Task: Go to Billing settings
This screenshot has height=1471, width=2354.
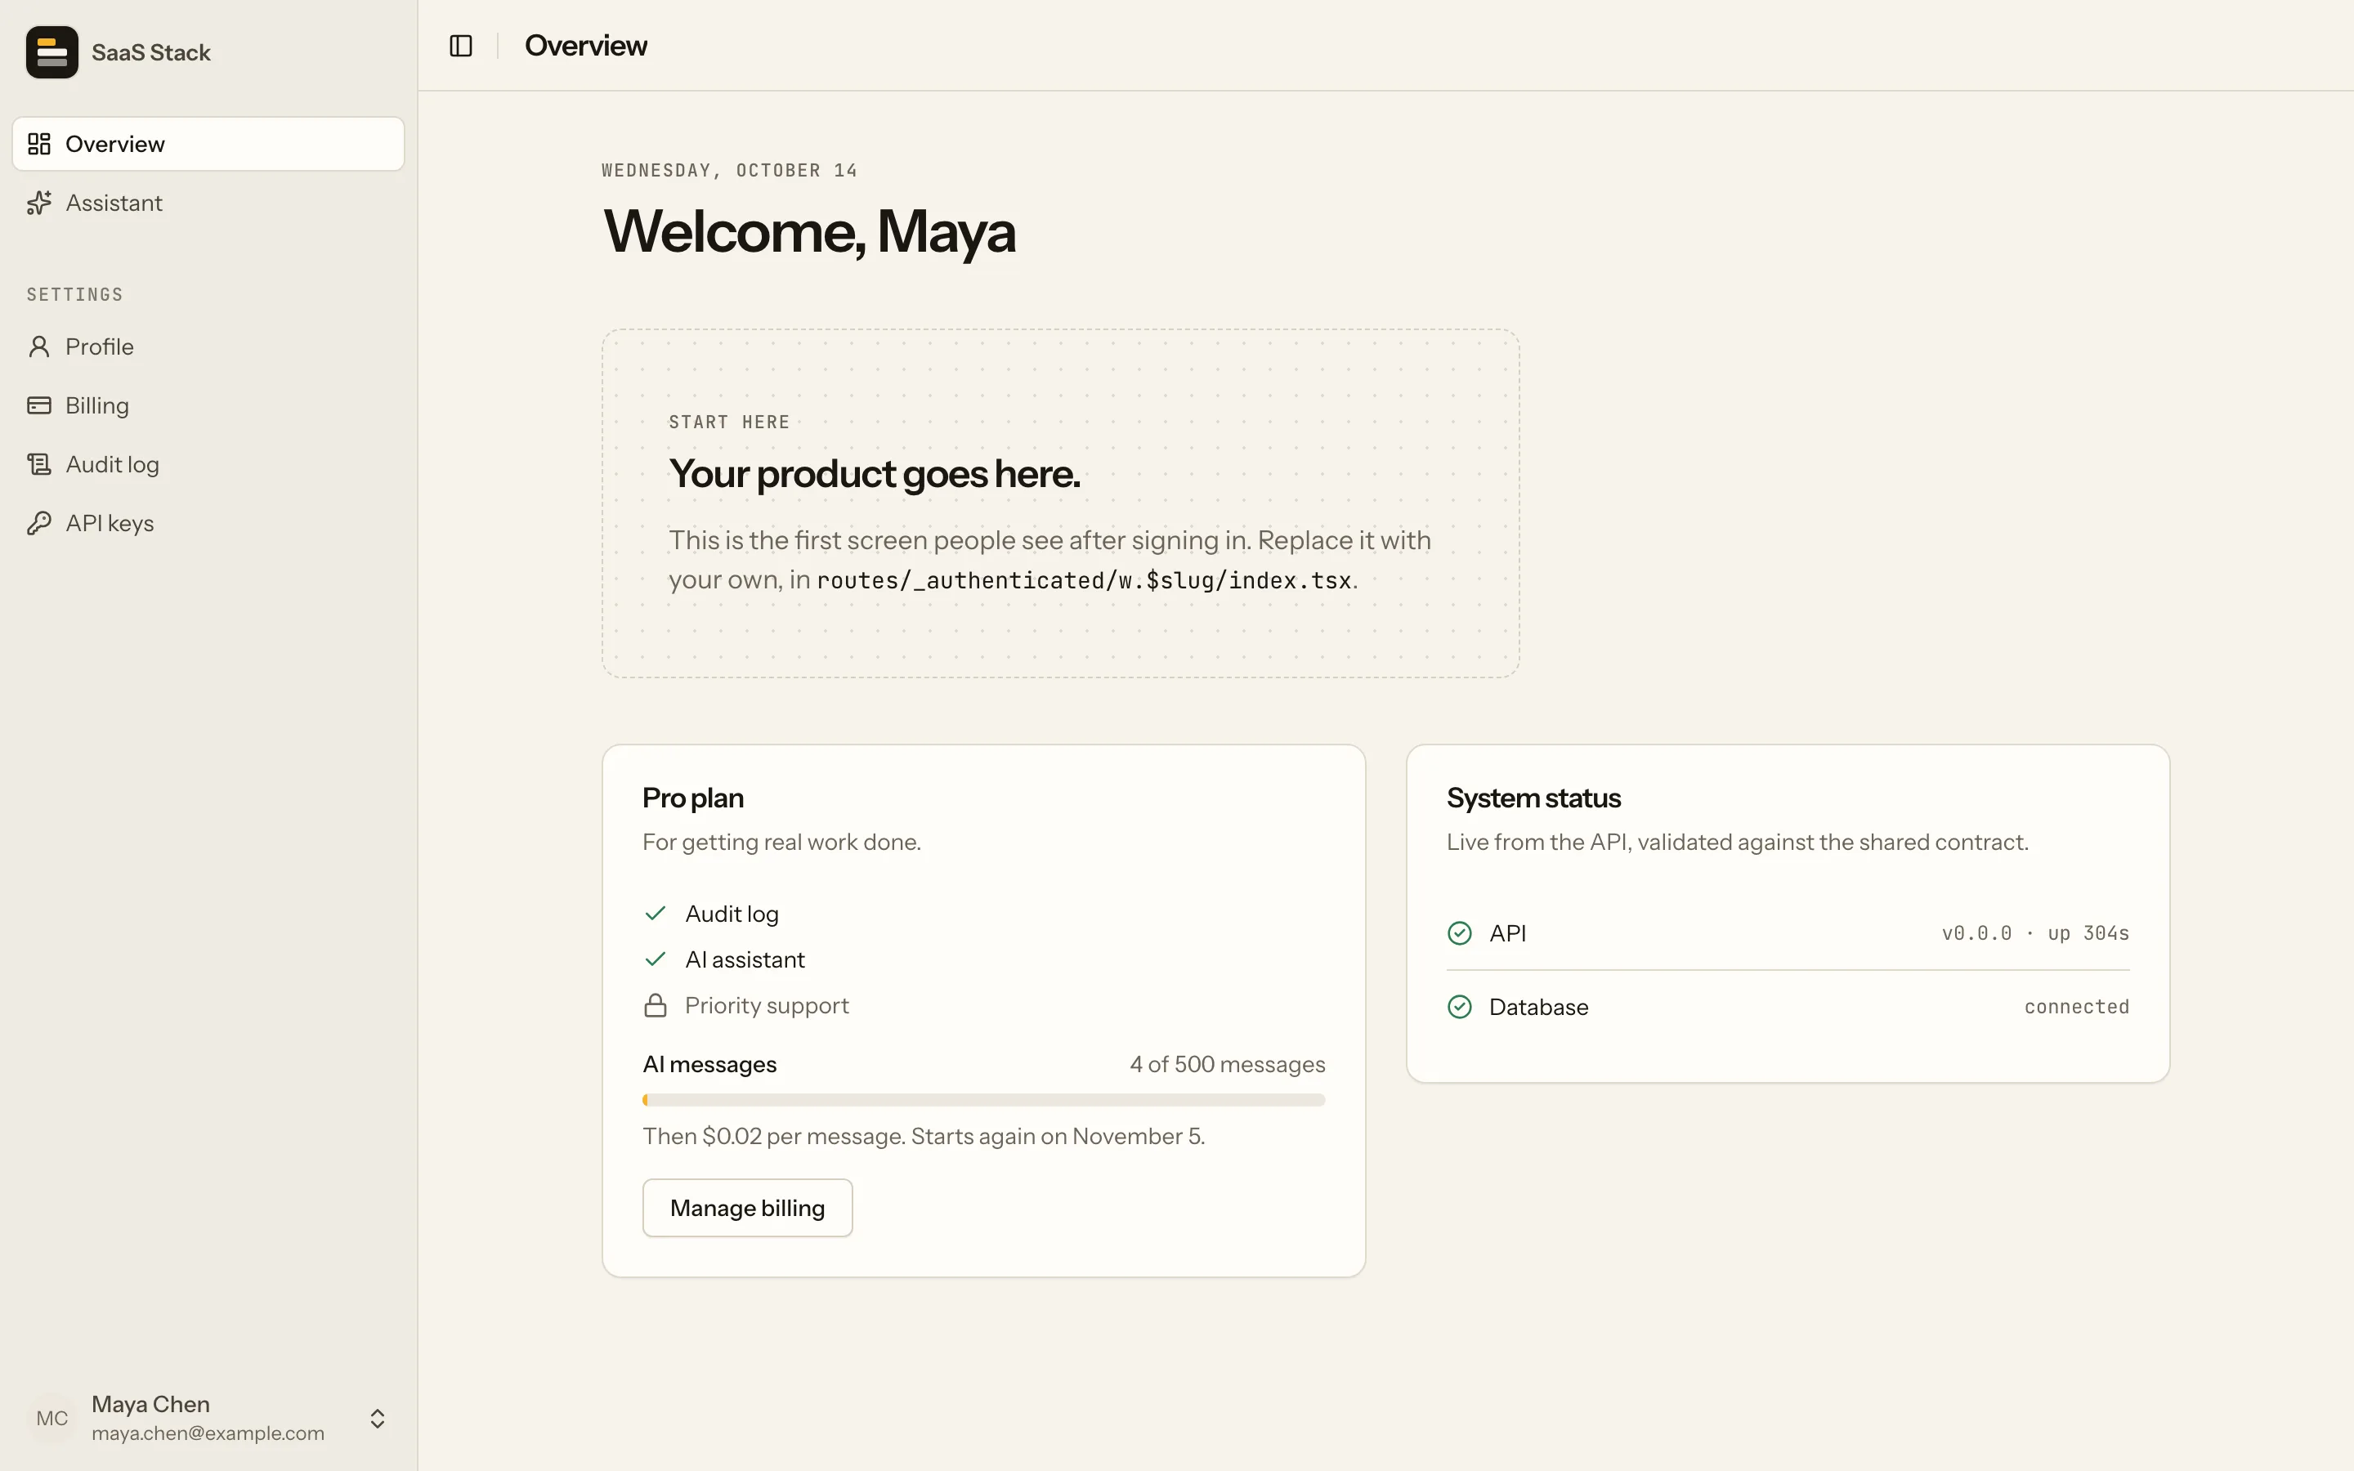Action: point(208,405)
